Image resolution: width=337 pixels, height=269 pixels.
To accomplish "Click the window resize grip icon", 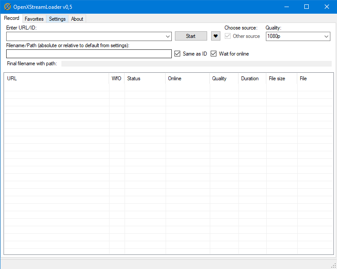I will click(333, 266).
